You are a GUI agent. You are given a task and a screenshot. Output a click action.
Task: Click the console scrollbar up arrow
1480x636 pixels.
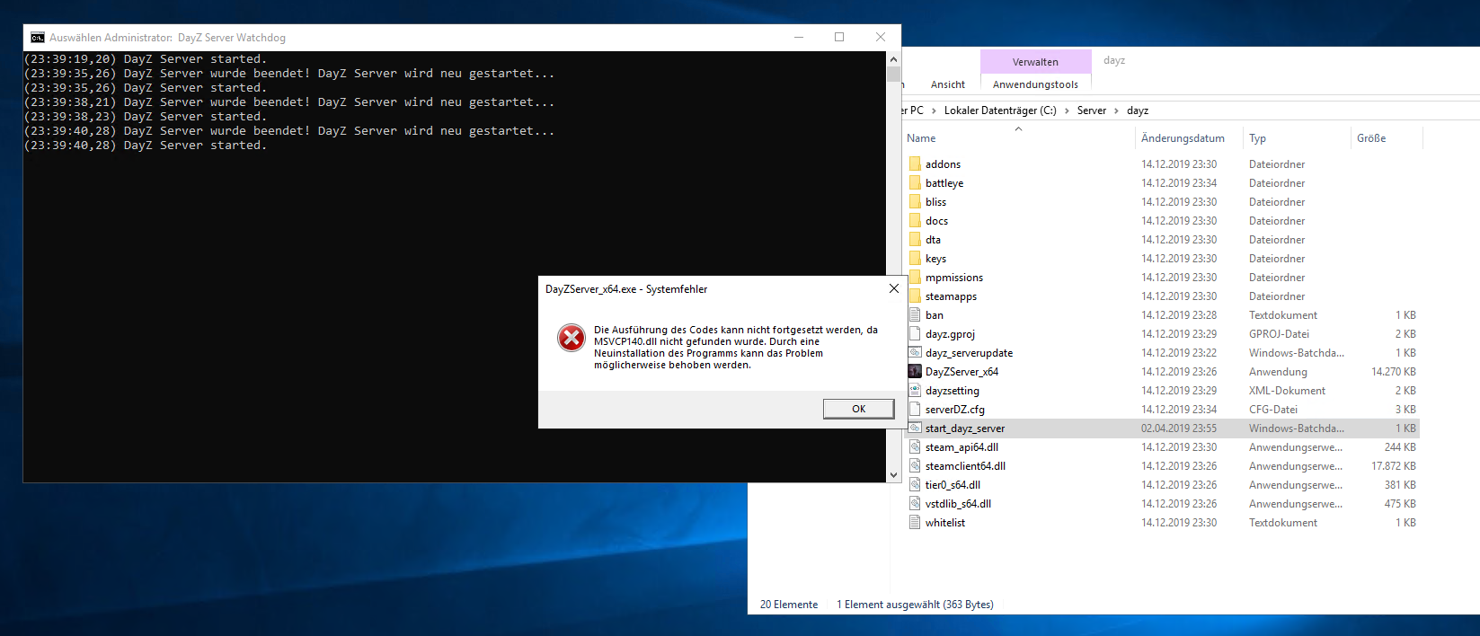click(893, 58)
